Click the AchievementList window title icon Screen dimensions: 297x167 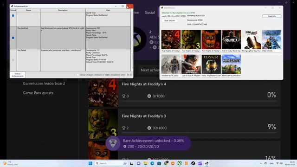pos(12,6)
